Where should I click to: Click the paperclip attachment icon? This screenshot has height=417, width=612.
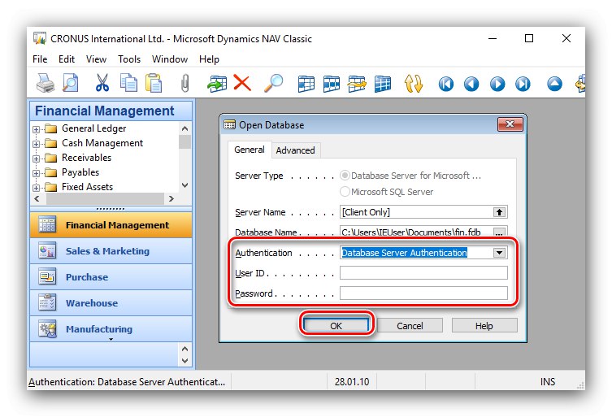click(185, 83)
